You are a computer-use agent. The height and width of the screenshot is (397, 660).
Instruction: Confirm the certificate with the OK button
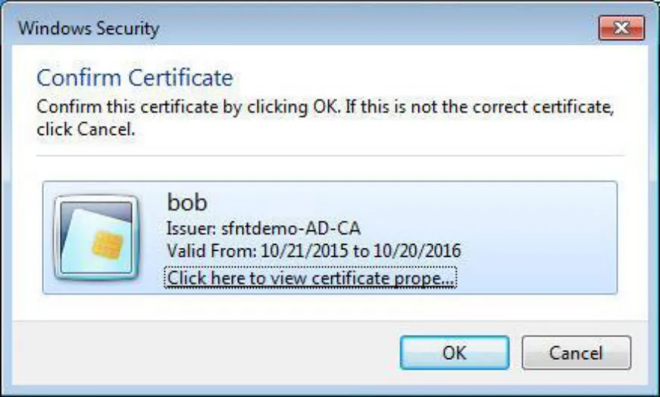(x=455, y=353)
